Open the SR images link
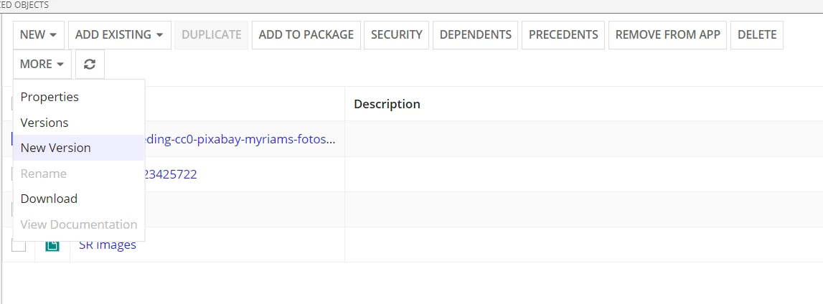 pos(108,244)
